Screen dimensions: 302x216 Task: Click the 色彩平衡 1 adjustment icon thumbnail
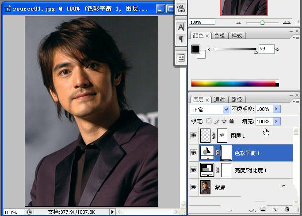point(207,153)
